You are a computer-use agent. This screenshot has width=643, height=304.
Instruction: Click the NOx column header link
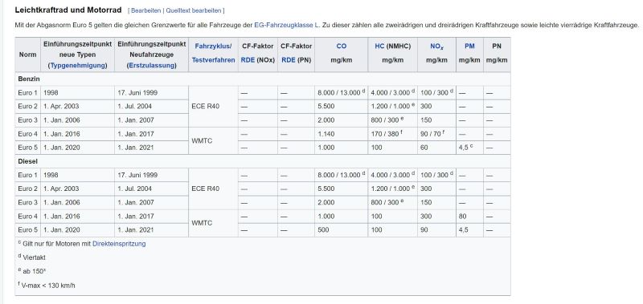coord(436,47)
